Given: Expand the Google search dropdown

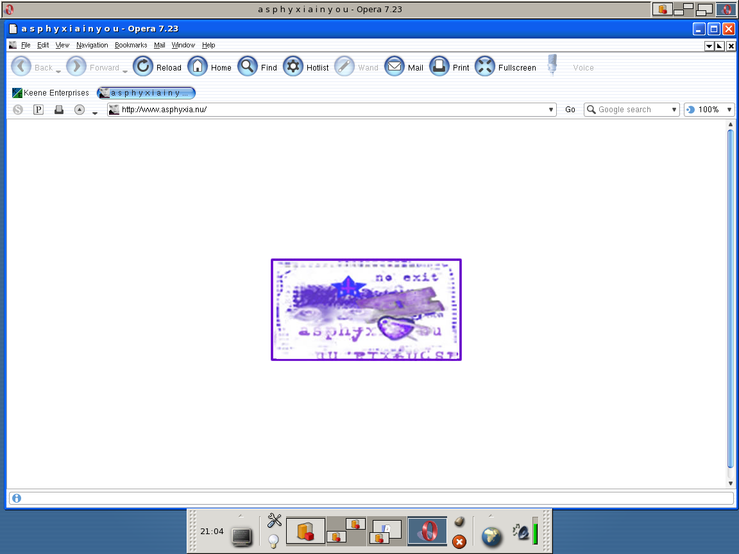Looking at the screenshot, I should coord(674,110).
